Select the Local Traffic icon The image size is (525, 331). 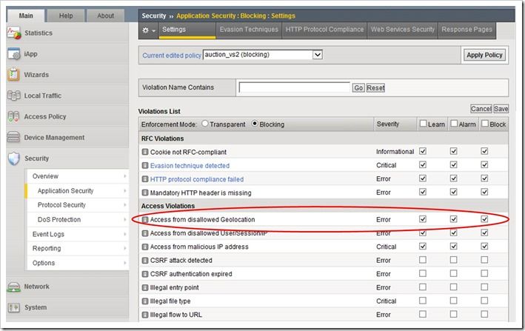click(13, 96)
